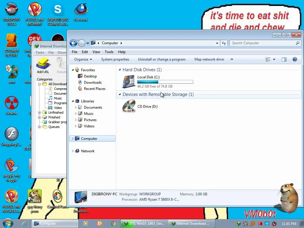Screen dimensions: 304x228
Task: Open Google Chrome from taskbar
Action: click(x=113, y=224)
